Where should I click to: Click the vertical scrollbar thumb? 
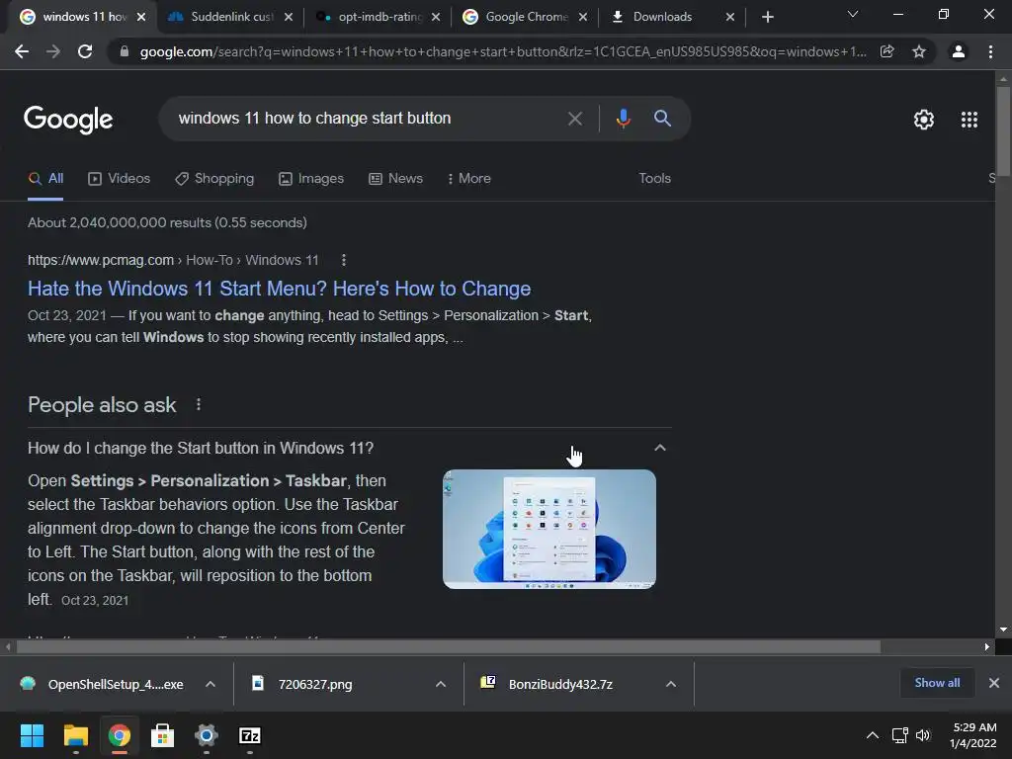pos(1003,131)
